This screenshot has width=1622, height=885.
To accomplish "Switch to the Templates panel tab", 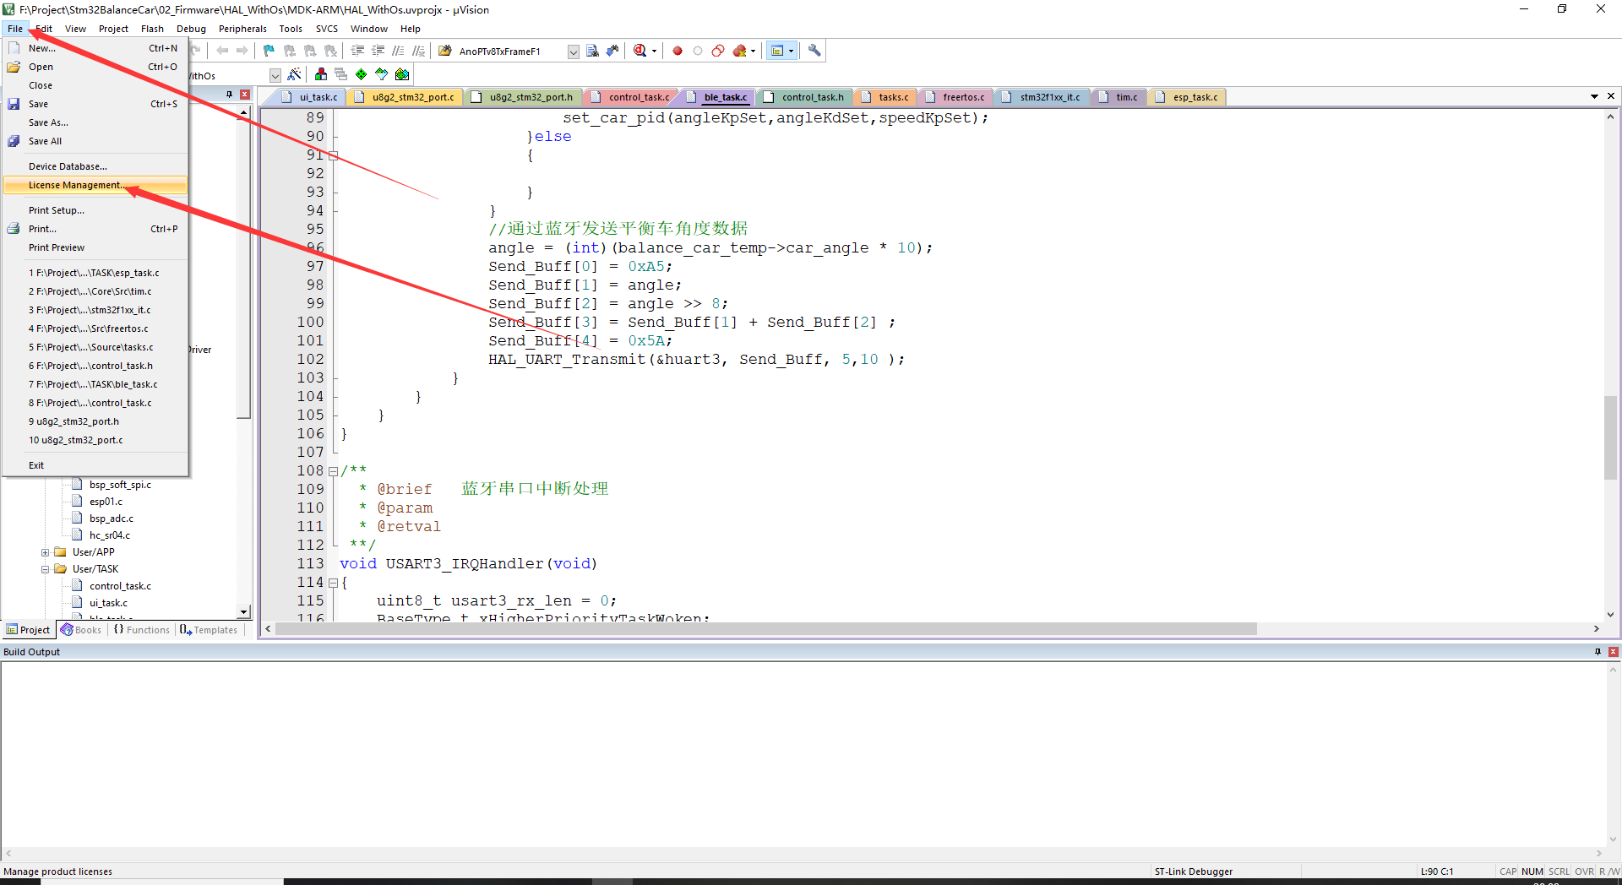I will pos(209,630).
